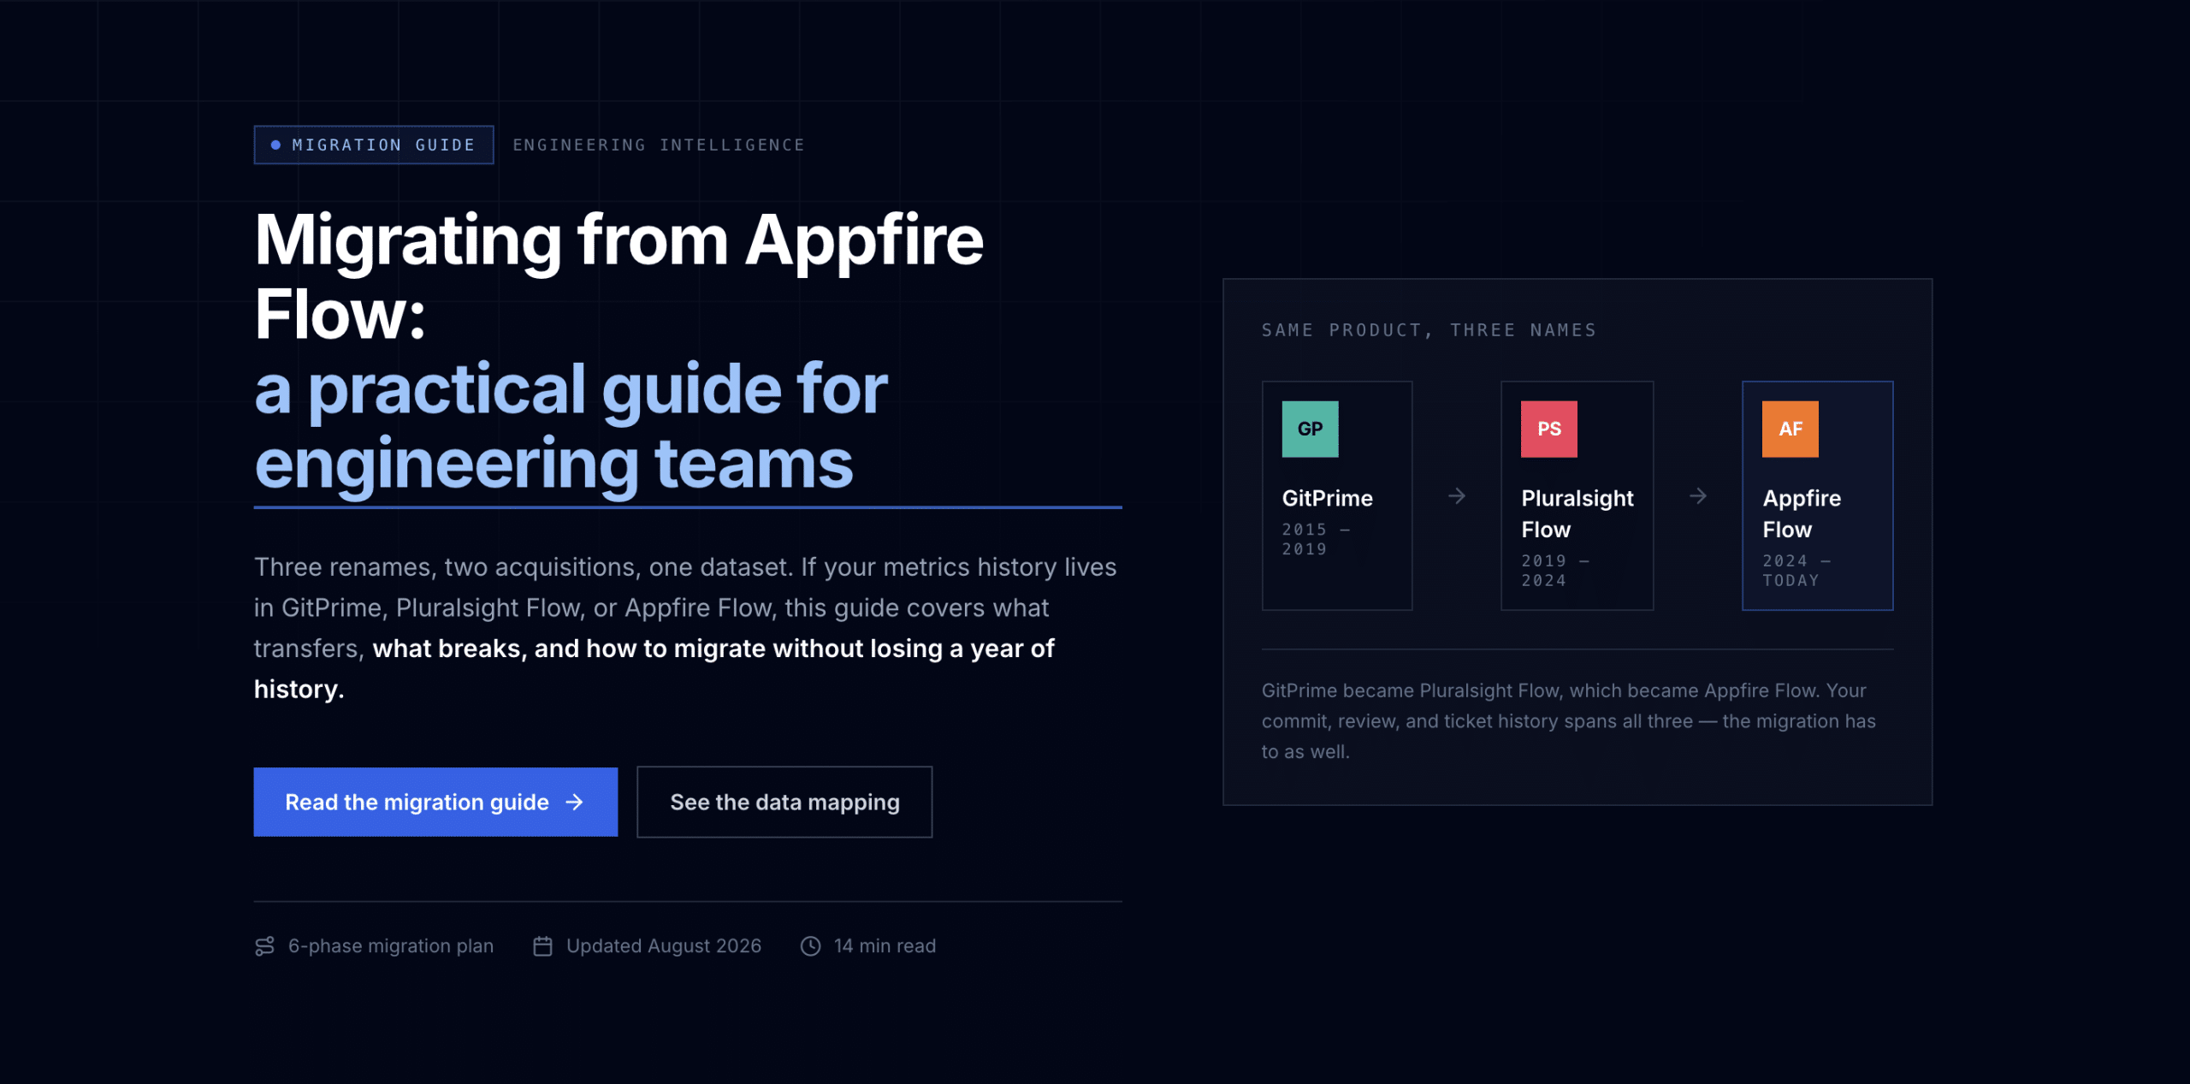Viewport: 2190px width, 1084px height.
Task: Click the calendar icon beside Updated August 2026
Action: [542, 945]
